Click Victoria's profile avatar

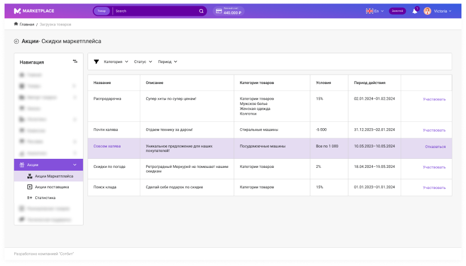(x=427, y=11)
